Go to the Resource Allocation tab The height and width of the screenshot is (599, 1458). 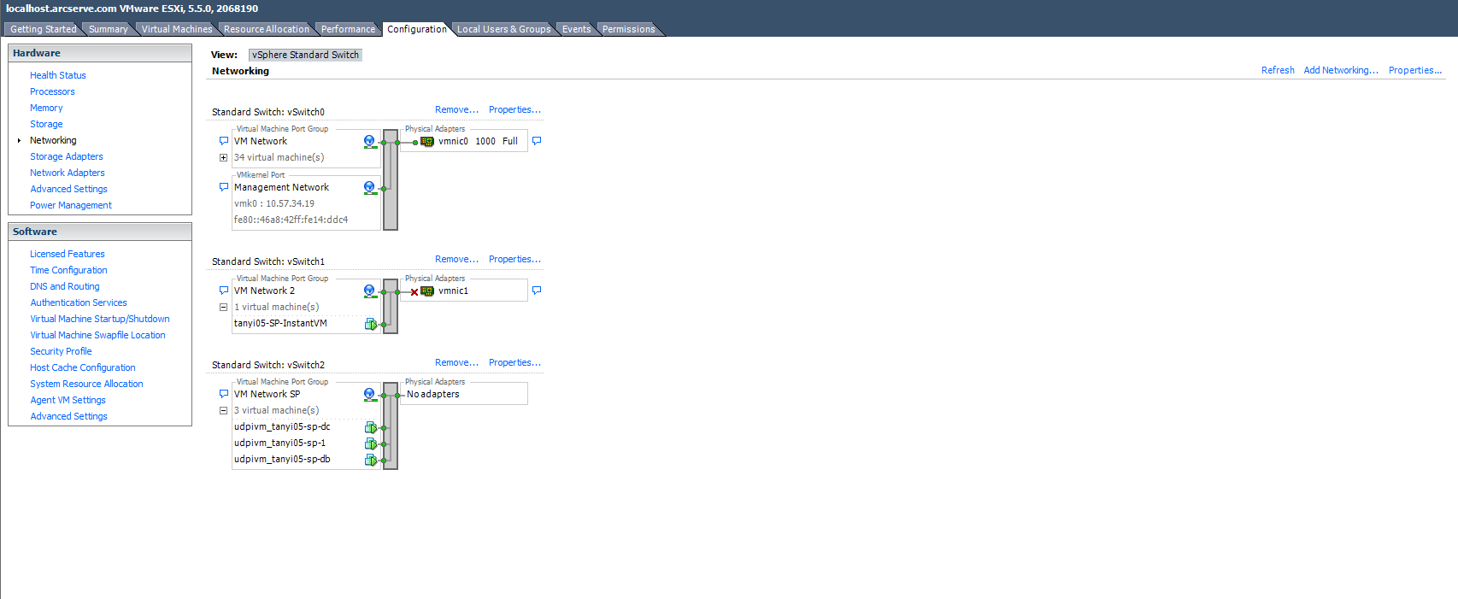(267, 29)
